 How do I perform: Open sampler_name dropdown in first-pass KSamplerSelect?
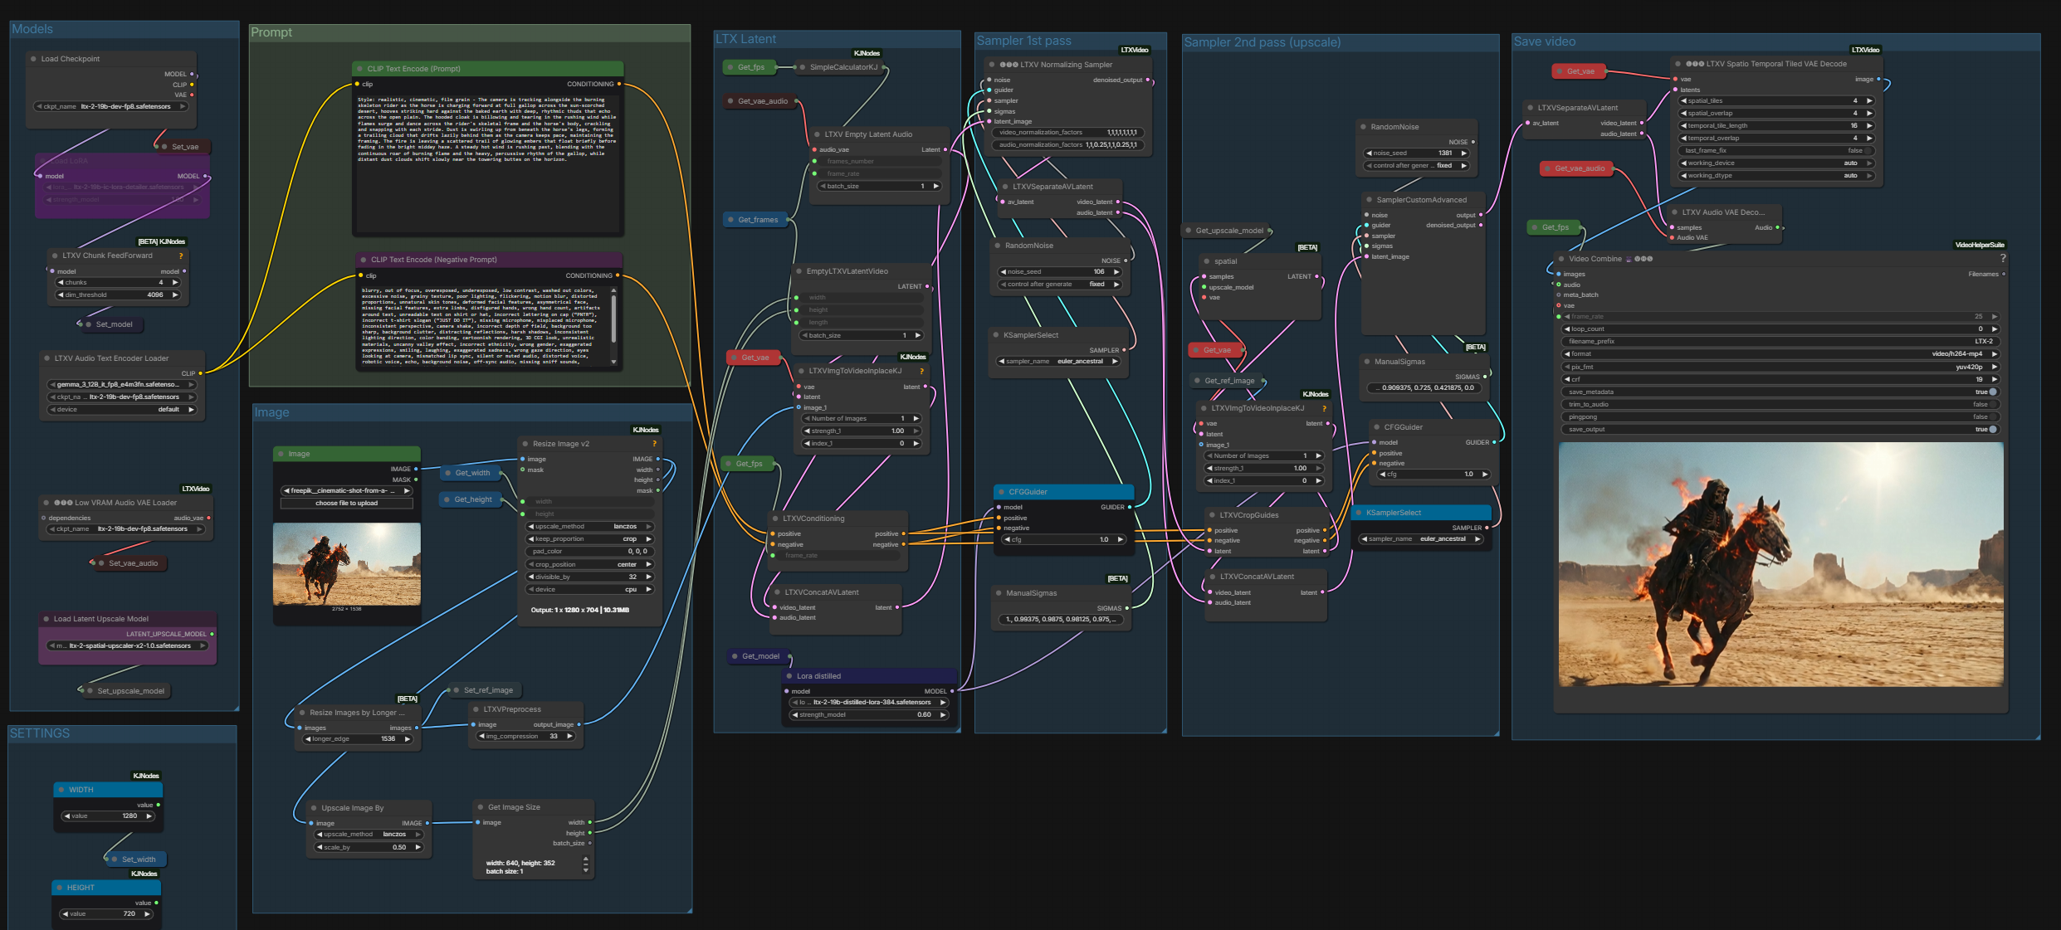pos(1058,362)
